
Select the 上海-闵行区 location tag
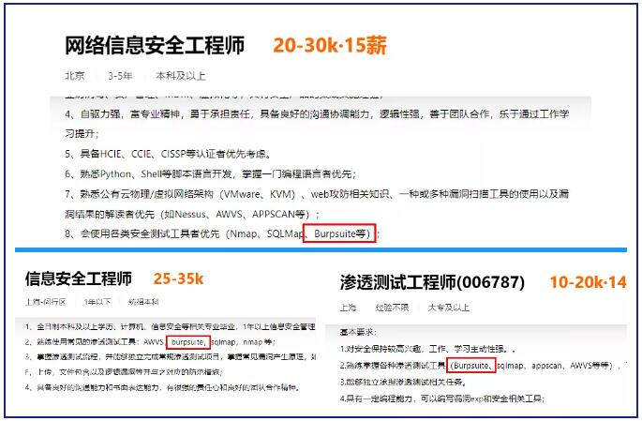pyautogui.click(x=46, y=302)
